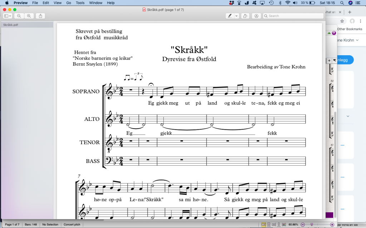Screen dimensions: 366x228
Task: Open the View menu
Action: (x=57, y=3)
